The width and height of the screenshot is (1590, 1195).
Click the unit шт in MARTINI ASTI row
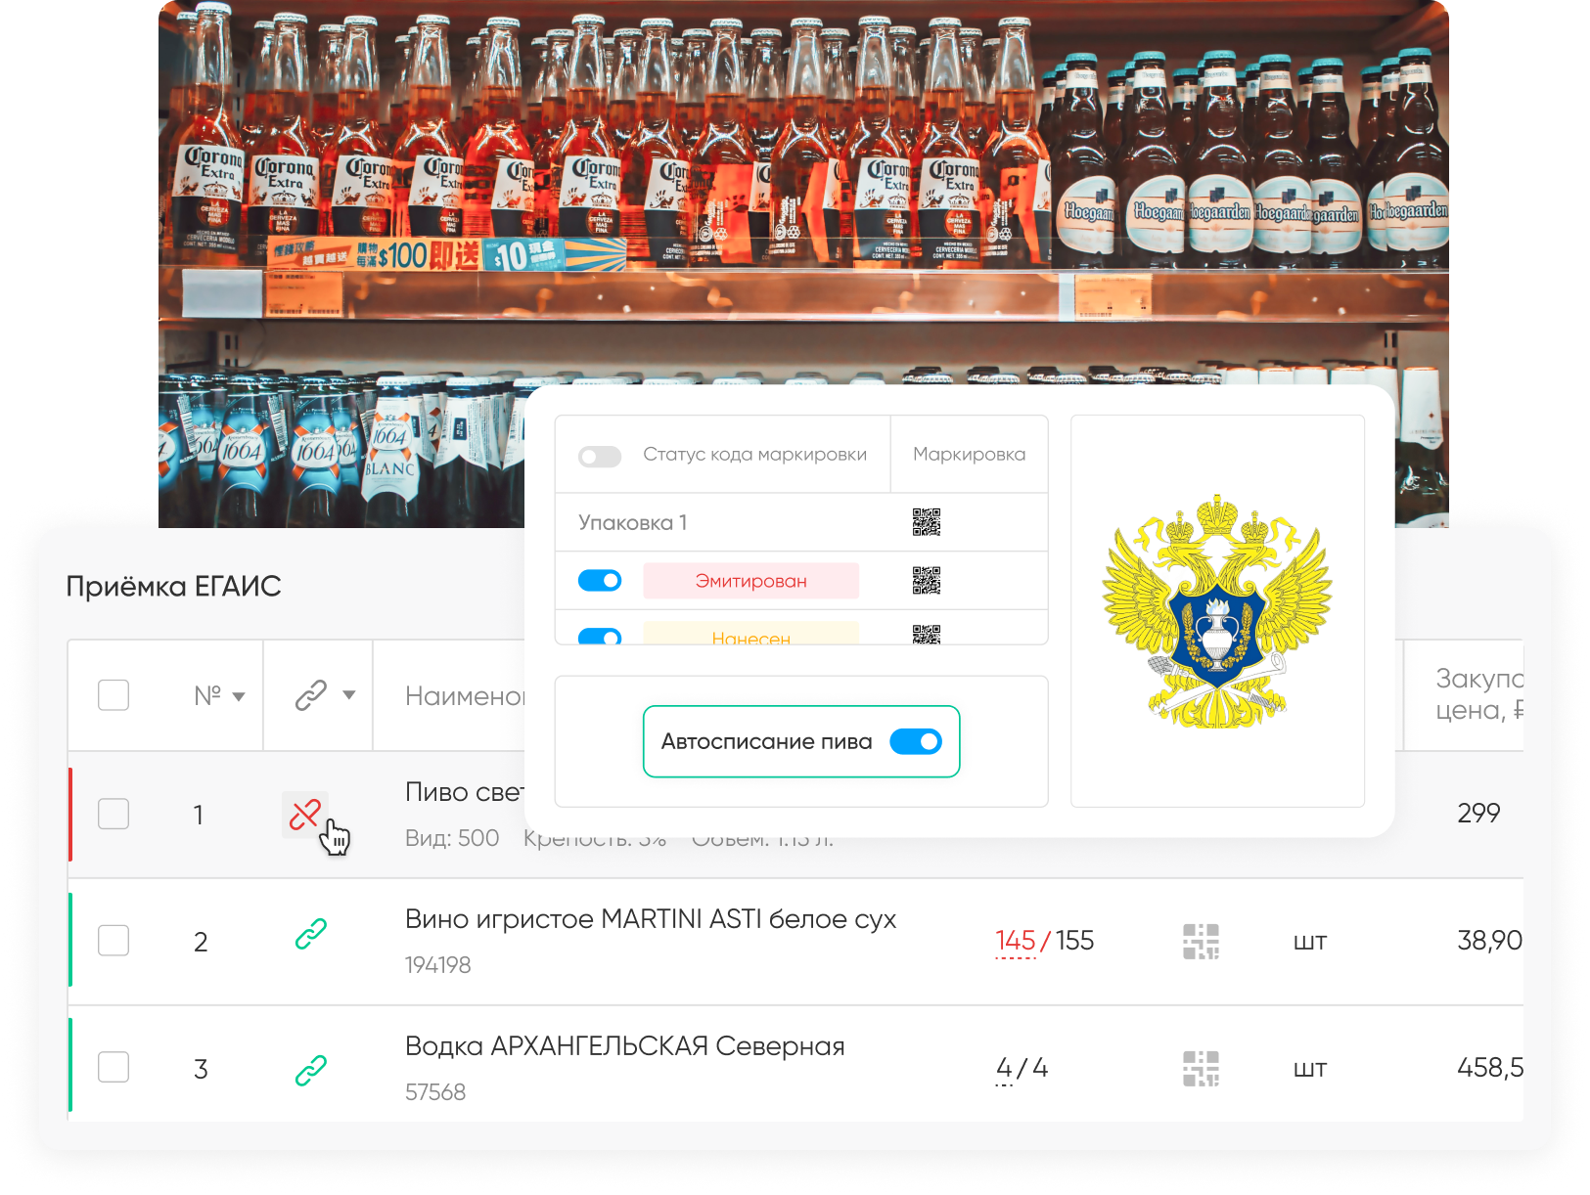pos(1310,942)
